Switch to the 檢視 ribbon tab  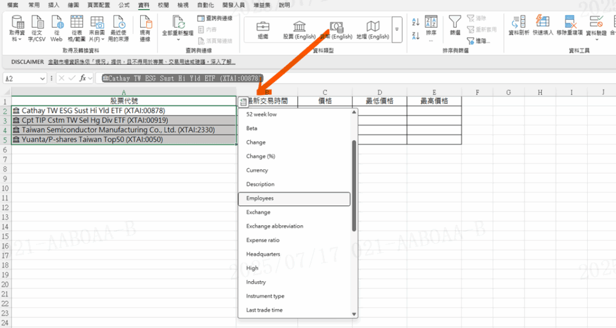(183, 5)
